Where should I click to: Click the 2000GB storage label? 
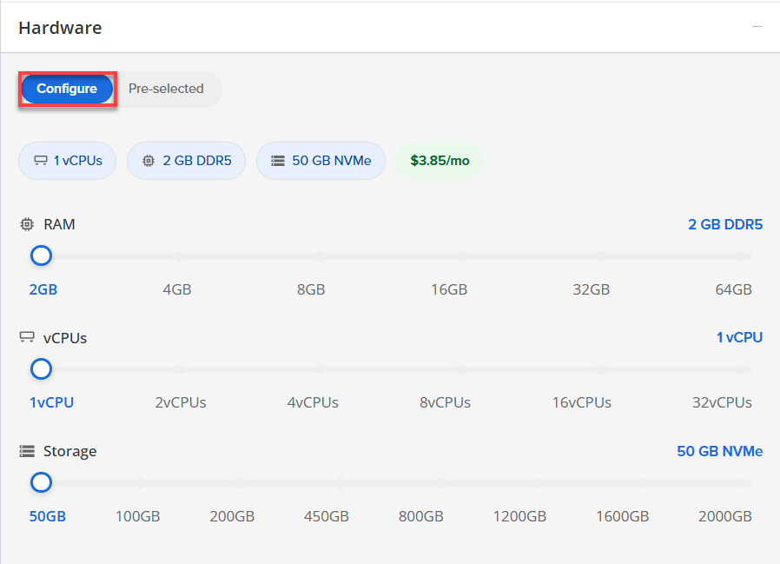pos(724,516)
